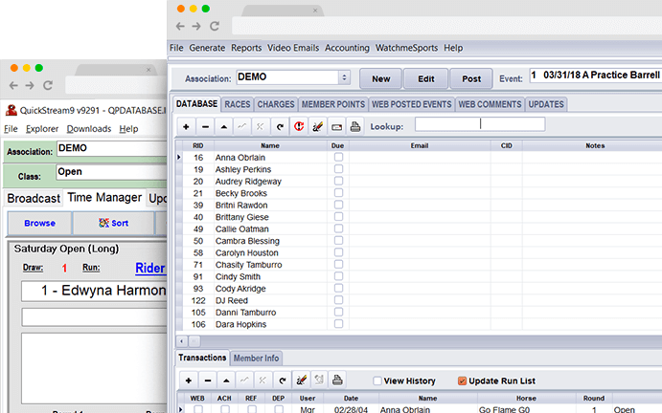This screenshot has width=662, height=413.
Task: Click the Transactions toolbar paintbrush icon
Action: coord(301,380)
